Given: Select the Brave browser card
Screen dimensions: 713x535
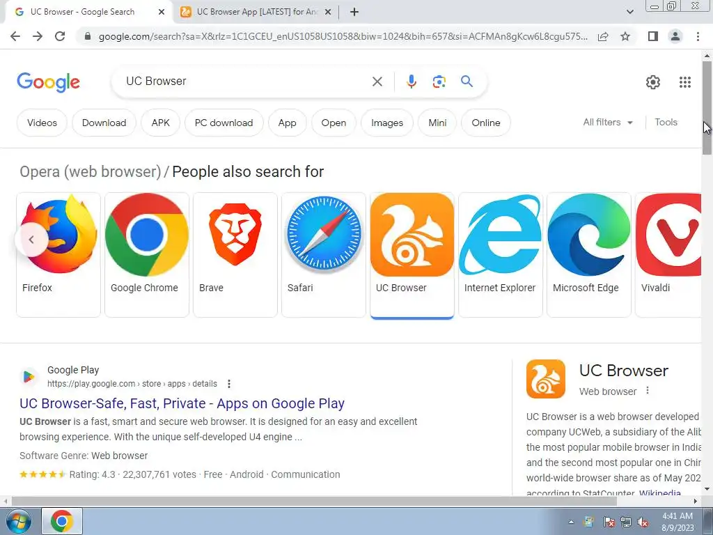Looking at the screenshot, I should [x=235, y=255].
